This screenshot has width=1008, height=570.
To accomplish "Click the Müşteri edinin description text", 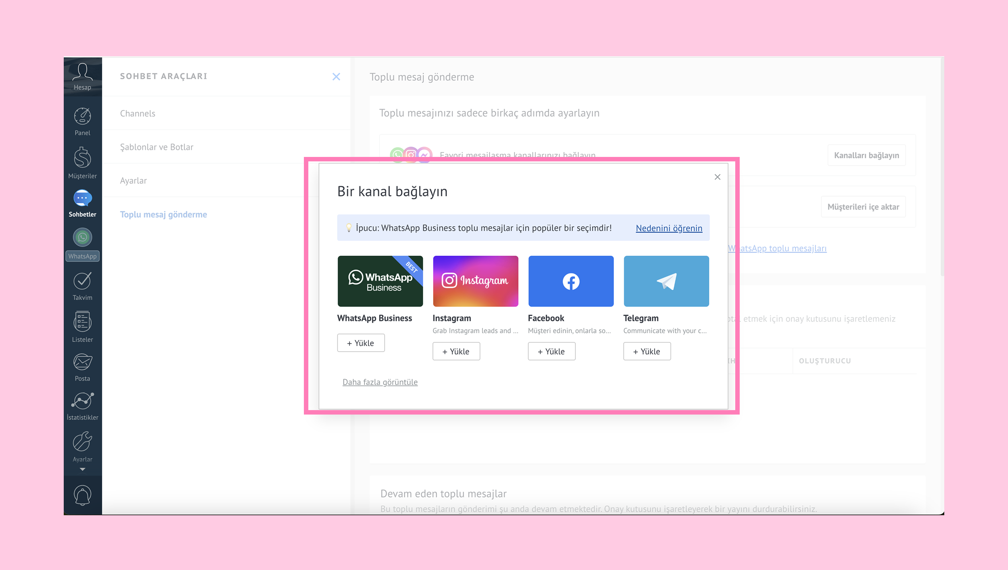I will pos(569,331).
